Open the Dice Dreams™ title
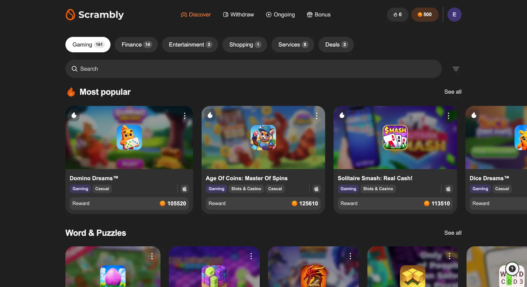 pyautogui.click(x=489, y=178)
